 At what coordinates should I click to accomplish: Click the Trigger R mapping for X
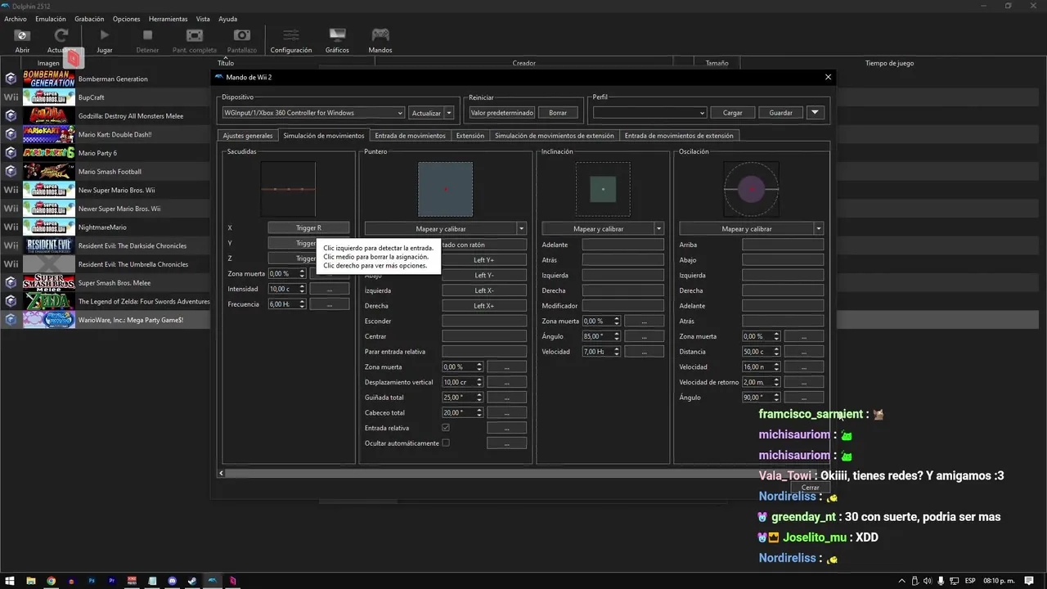pyautogui.click(x=308, y=228)
